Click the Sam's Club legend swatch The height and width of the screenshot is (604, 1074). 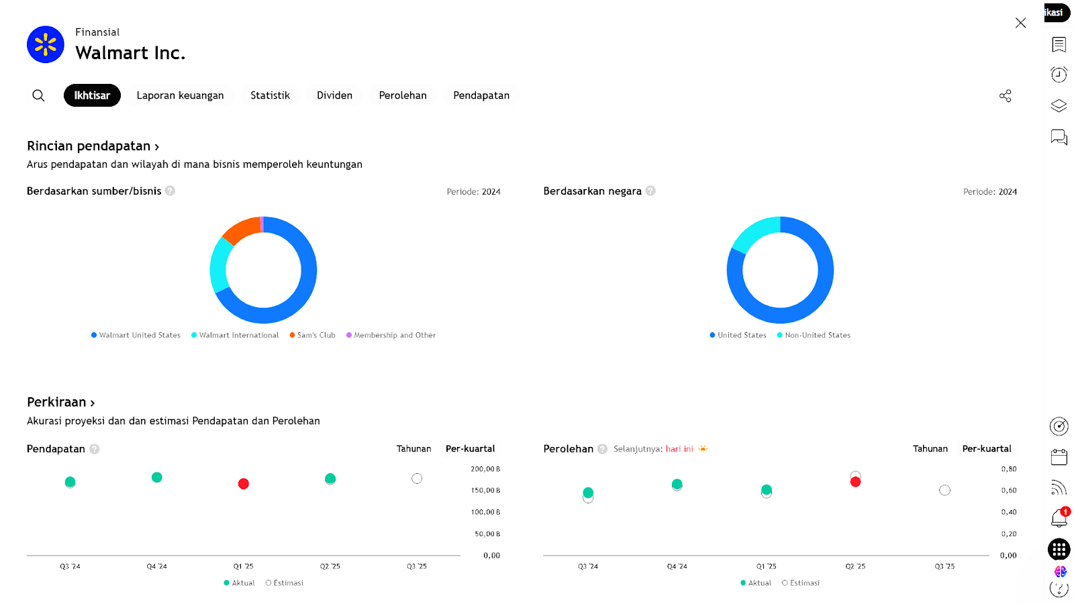coord(293,336)
